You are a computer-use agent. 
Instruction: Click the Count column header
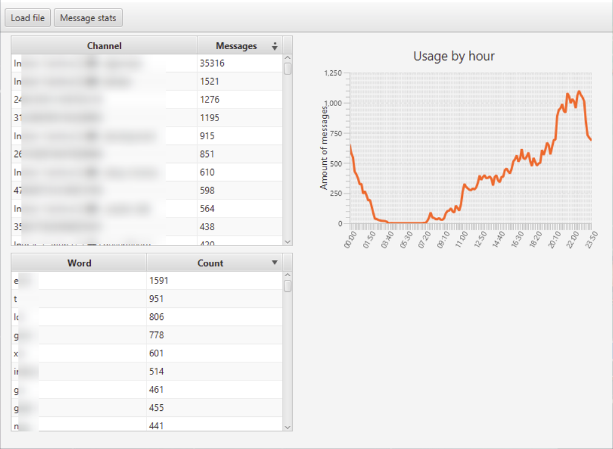tap(214, 263)
